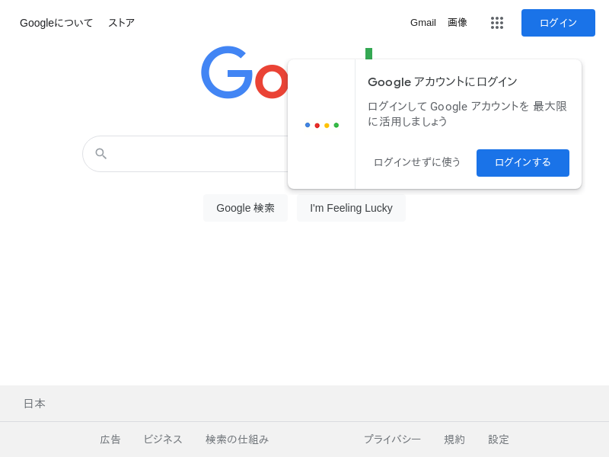Click the four colored dots icon in popup
The height and width of the screenshot is (457, 609).
tap(322, 125)
